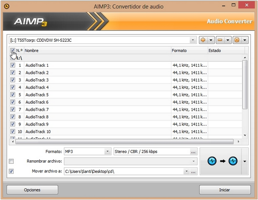Click vertical scrollbar down arrow
This screenshot has width=258, height=200.
tap(245, 135)
